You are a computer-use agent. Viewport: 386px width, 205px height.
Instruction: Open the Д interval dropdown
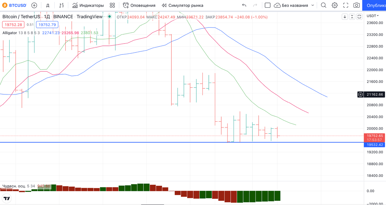48,5
